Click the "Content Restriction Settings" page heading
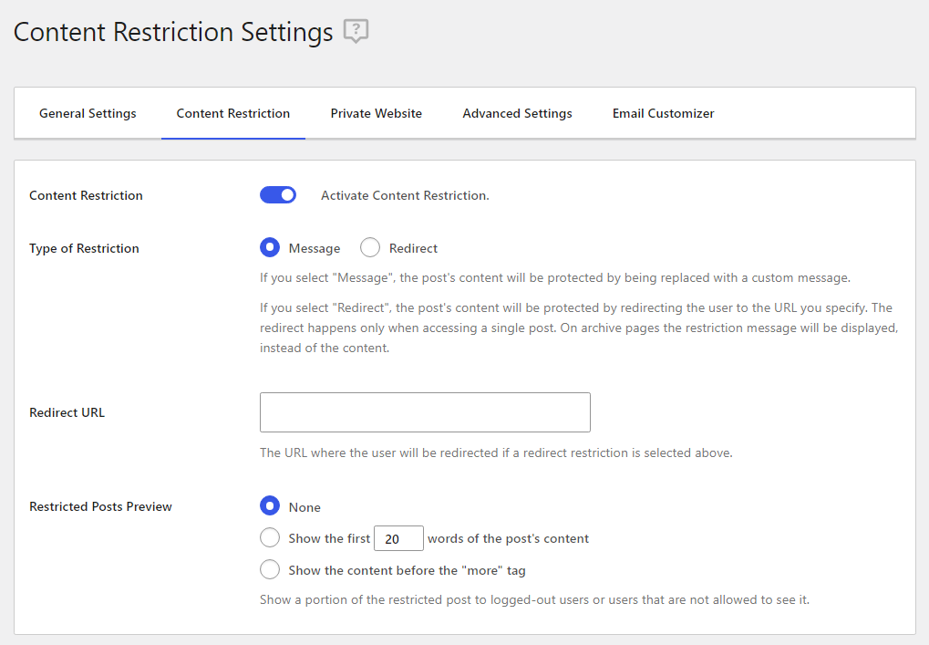Image resolution: width=929 pixels, height=645 pixels. (x=173, y=32)
